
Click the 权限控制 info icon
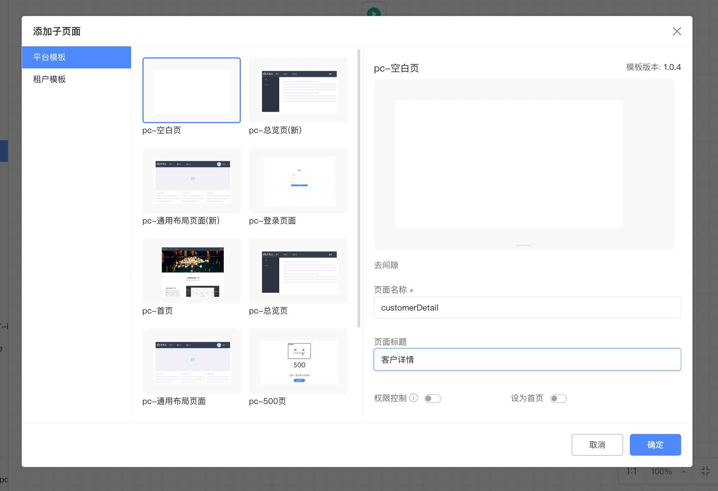pyautogui.click(x=414, y=398)
